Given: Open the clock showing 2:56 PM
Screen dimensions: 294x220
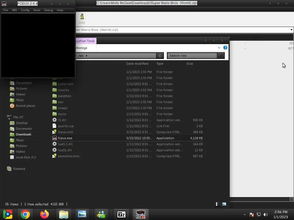Looking at the screenshot, I should tap(281, 214).
